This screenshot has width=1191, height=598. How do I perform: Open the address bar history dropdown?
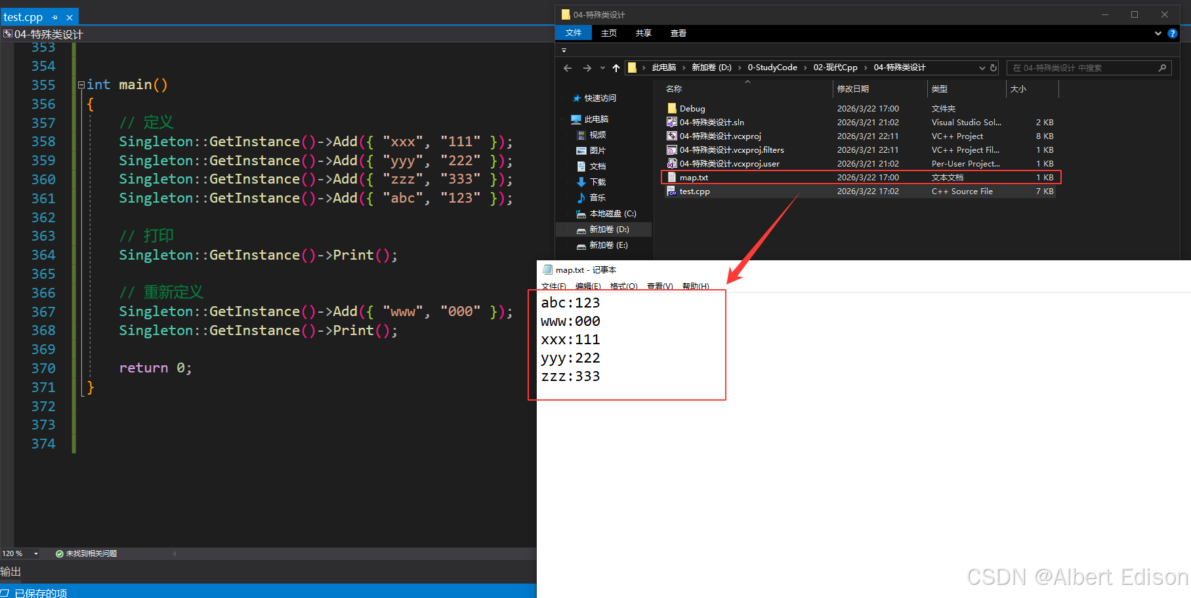pos(982,68)
